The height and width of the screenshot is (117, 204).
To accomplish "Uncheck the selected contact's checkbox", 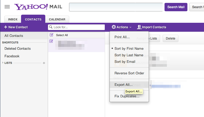I will [51, 41].
